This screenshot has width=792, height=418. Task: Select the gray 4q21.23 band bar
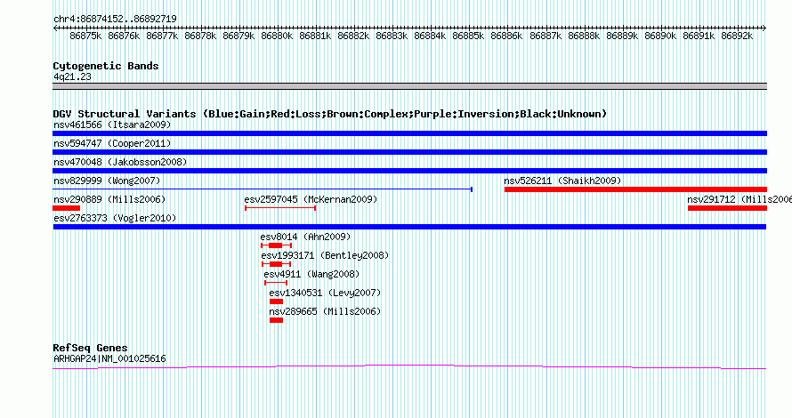click(409, 86)
